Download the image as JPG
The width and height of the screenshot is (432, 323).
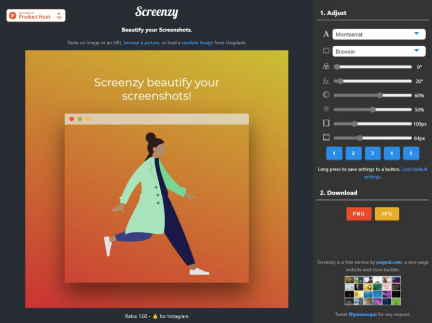(387, 214)
